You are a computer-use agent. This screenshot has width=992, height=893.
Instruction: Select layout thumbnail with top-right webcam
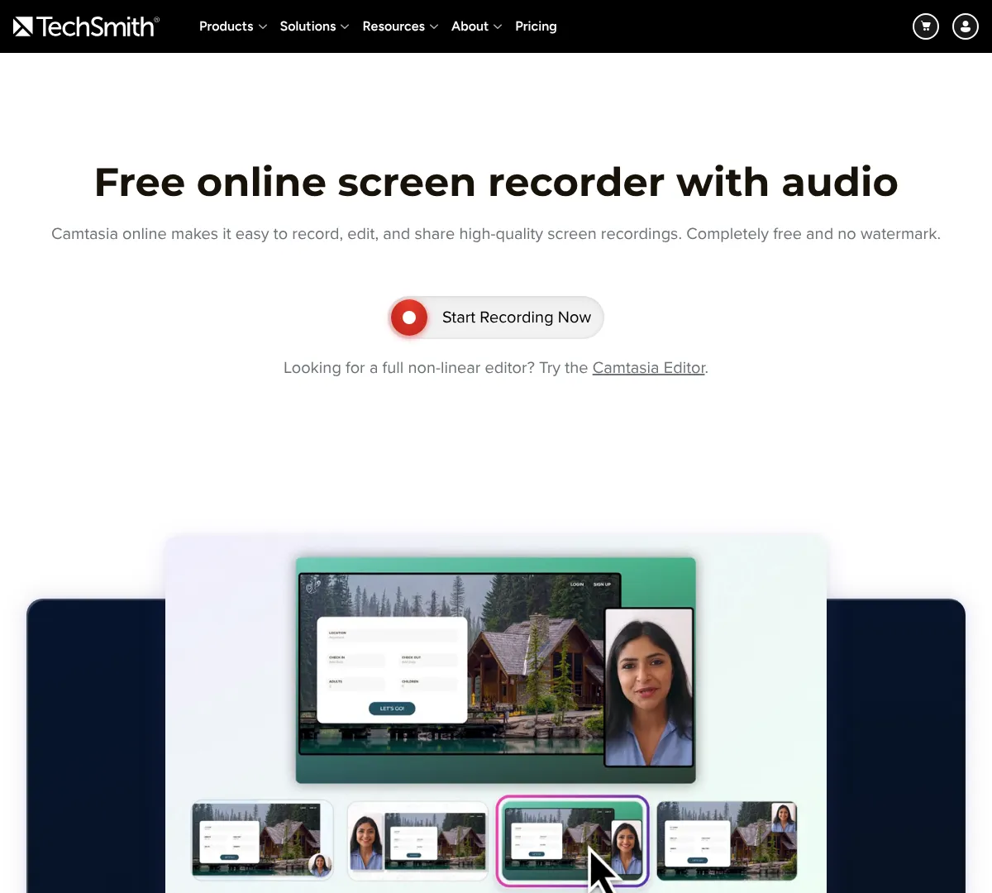pyautogui.click(x=727, y=840)
